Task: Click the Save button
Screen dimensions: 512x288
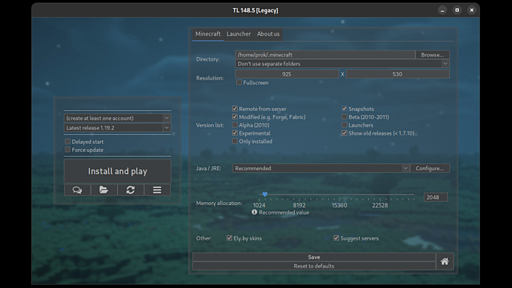Action: click(x=314, y=257)
